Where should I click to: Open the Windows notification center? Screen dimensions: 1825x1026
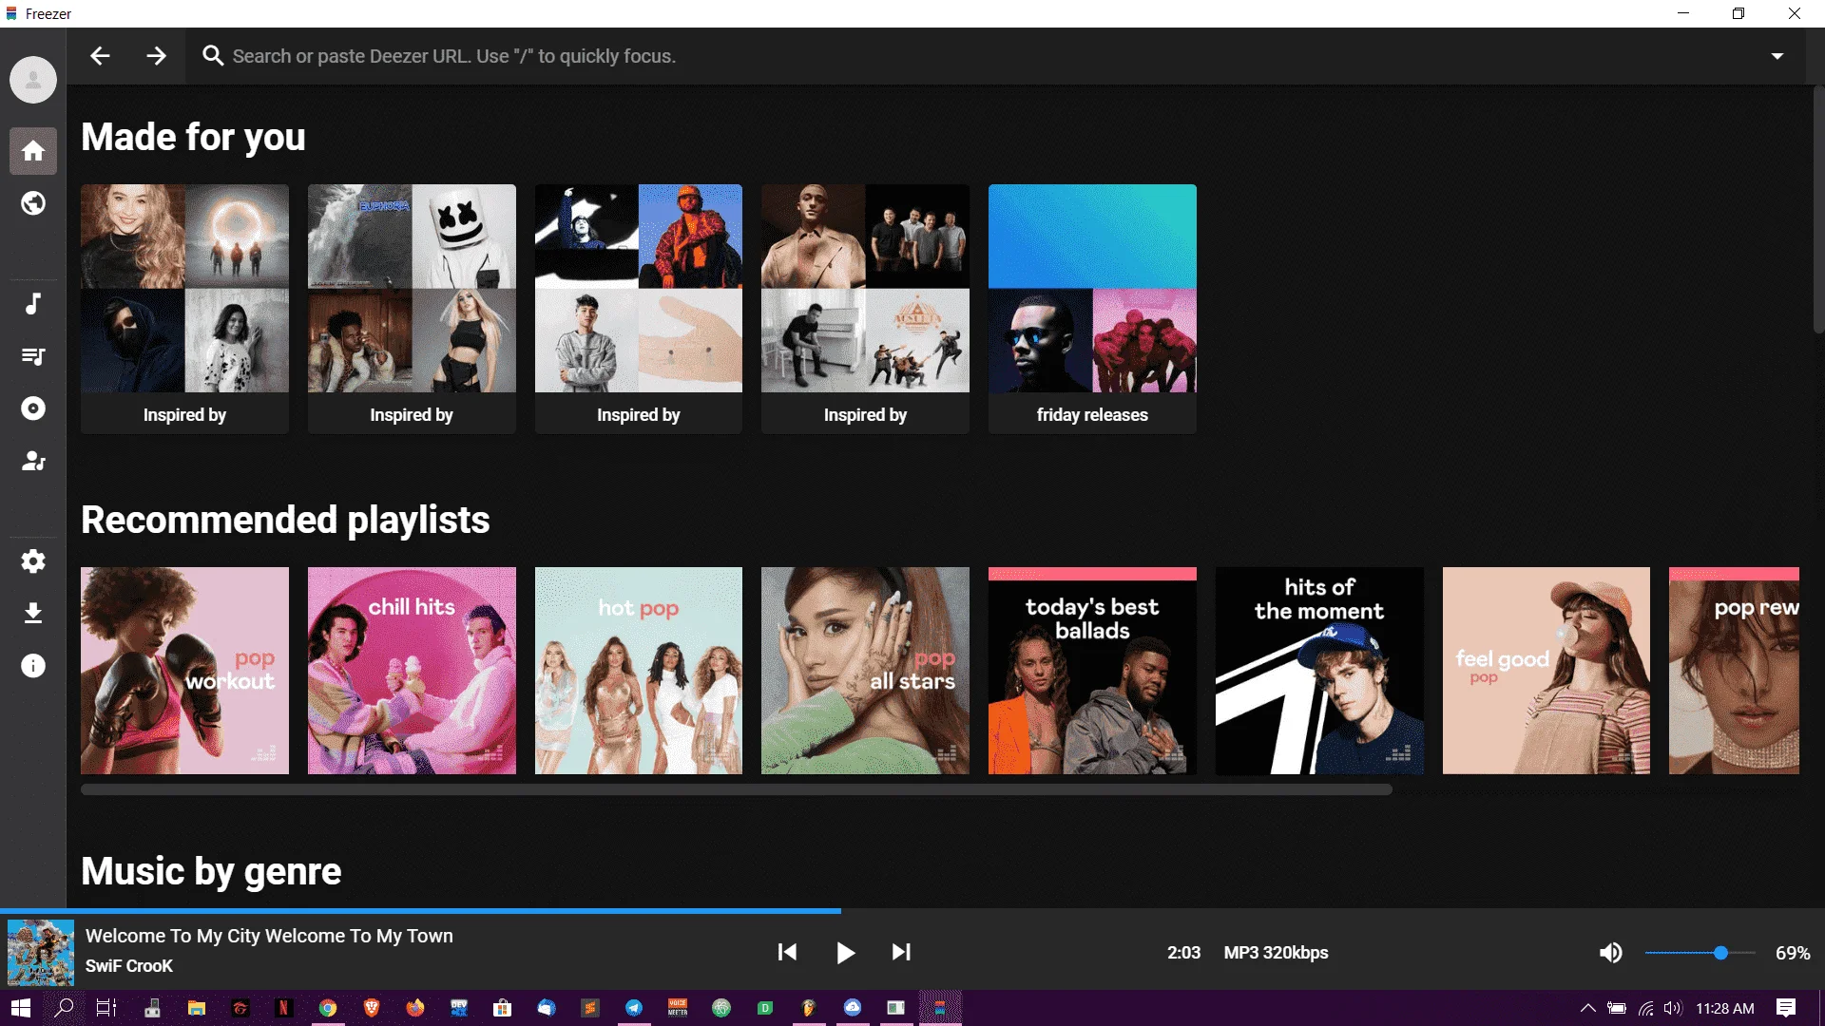pyautogui.click(x=1786, y=1008)
